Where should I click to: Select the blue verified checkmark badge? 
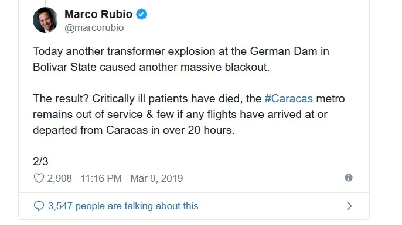[141, 14]
